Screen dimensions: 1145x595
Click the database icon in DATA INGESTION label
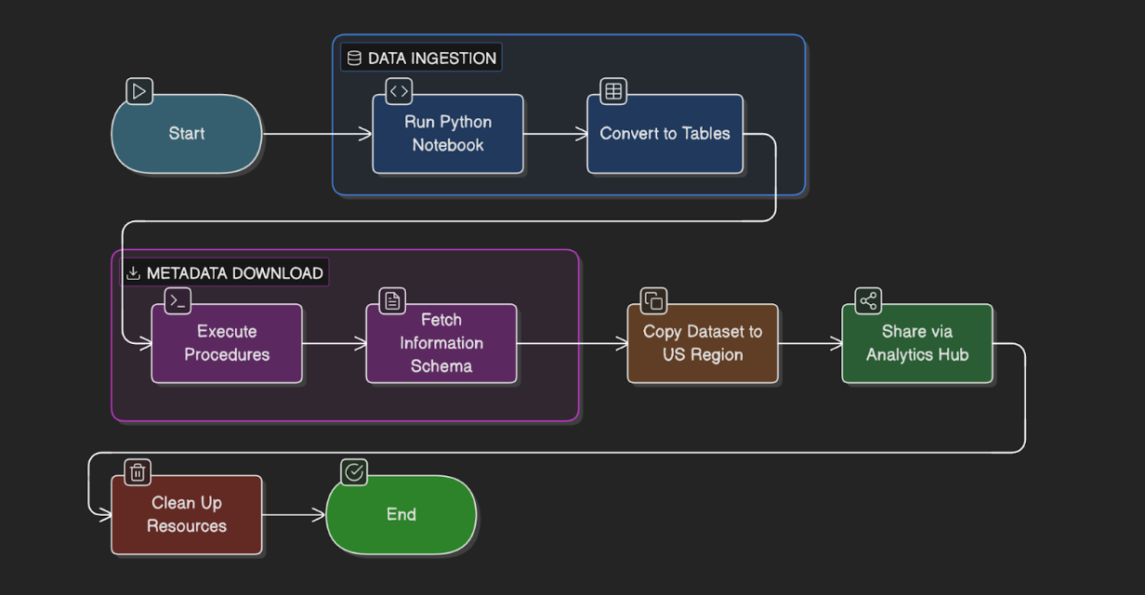point(354,59)
